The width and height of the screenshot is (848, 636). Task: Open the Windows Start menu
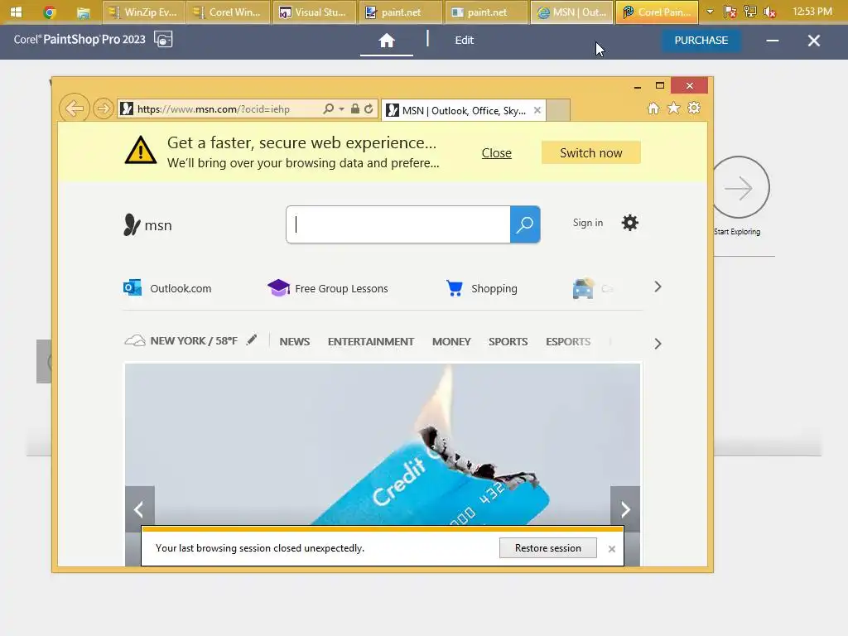point(16,12)
